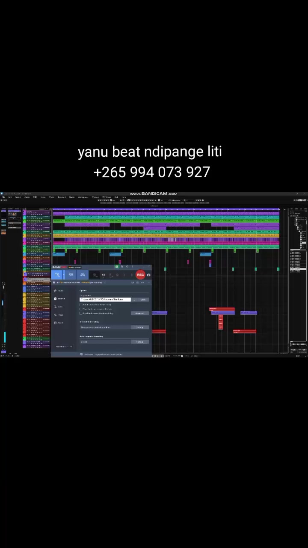Open the Edit menu in Cubase
The width and height of the screenshot is (308, 548).
10,197
